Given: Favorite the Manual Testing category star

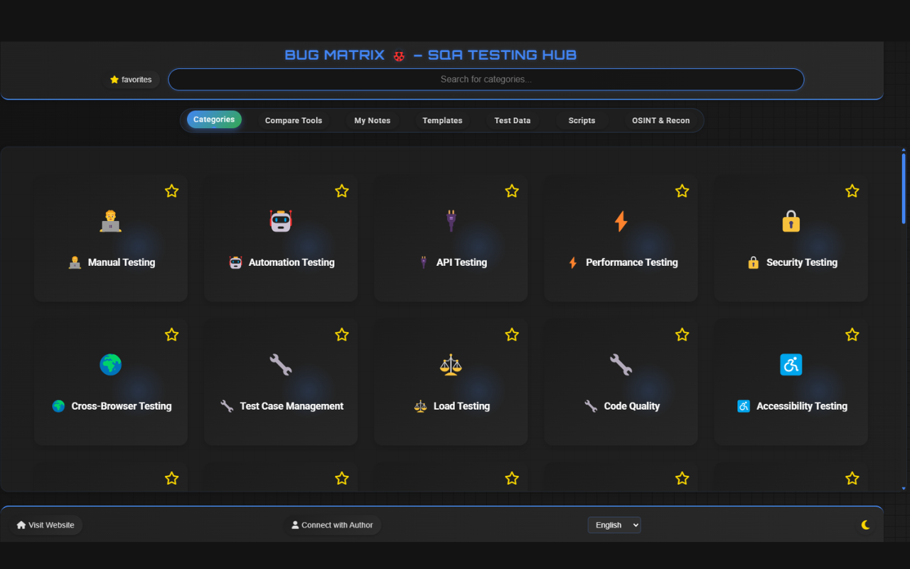Looking at the screenshot, I should [x=171, y=191].
